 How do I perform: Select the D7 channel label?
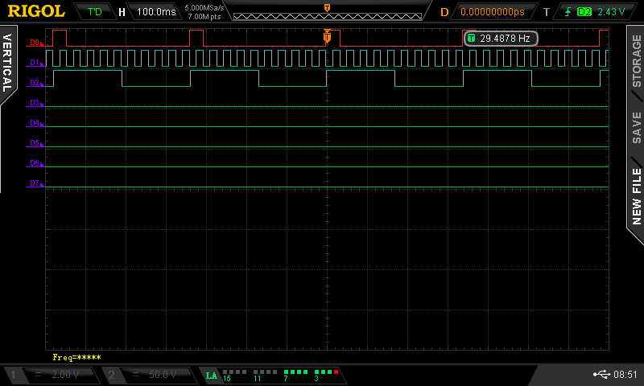(x=35, y=183)
